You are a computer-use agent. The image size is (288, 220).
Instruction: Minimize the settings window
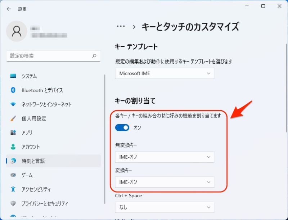(247, 6)
